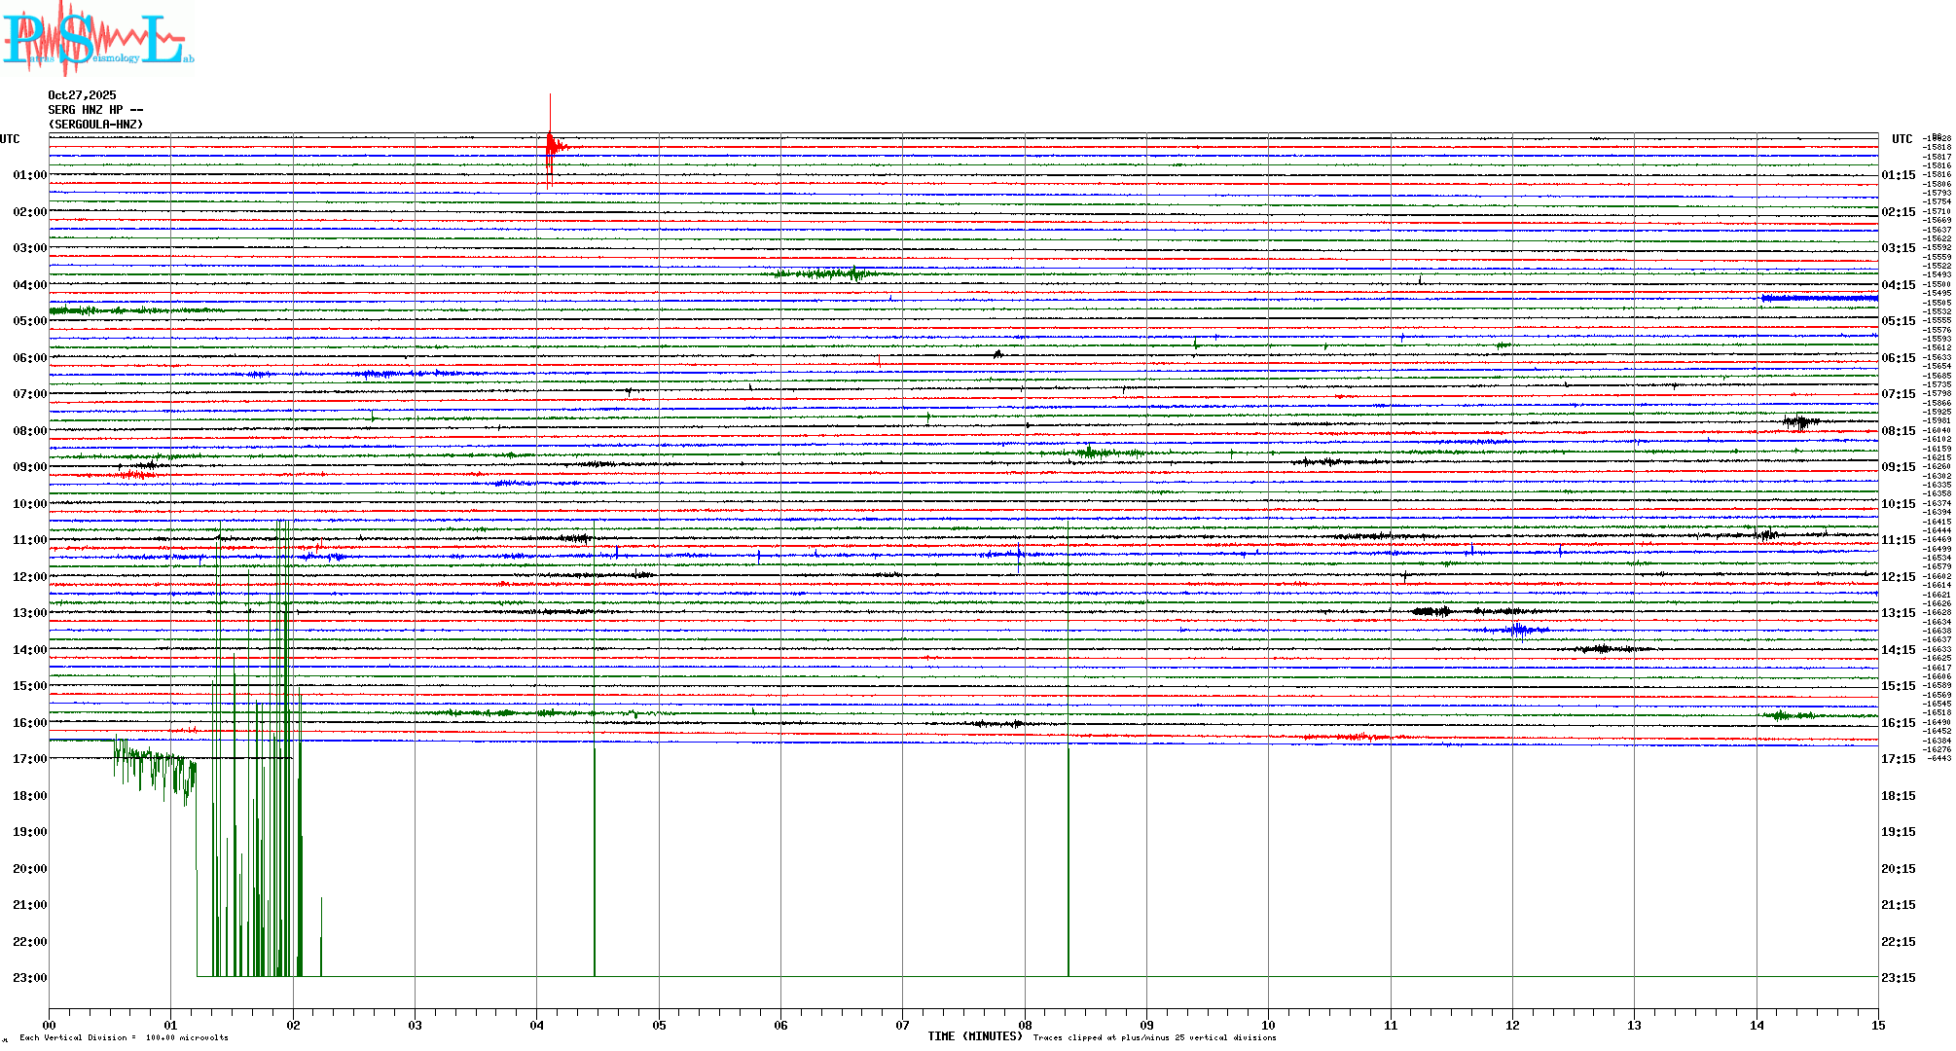Click the Traces clipped footer note
This screenshot has width=1956, height=1051.
[x=1154, y=1037]
